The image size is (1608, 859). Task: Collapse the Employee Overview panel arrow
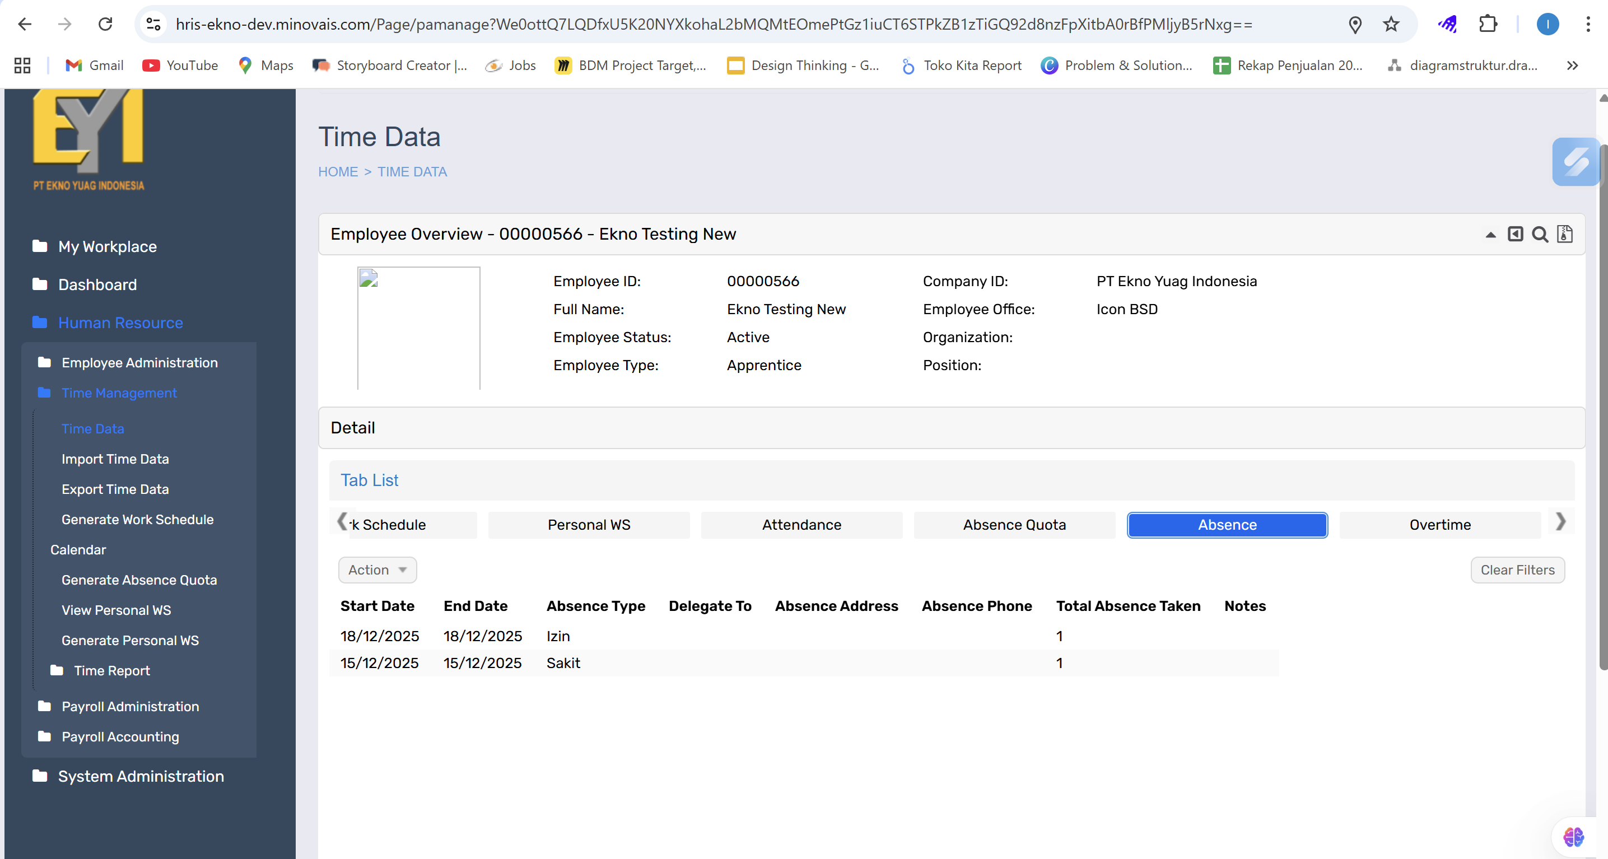click(x=1490, y=235)
